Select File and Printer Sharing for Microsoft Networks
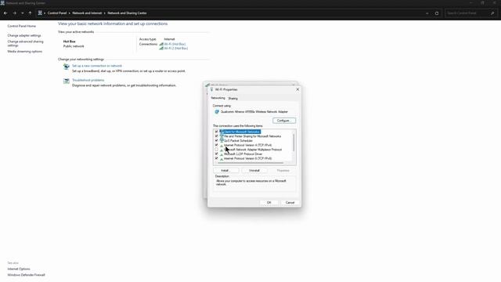 252,136
